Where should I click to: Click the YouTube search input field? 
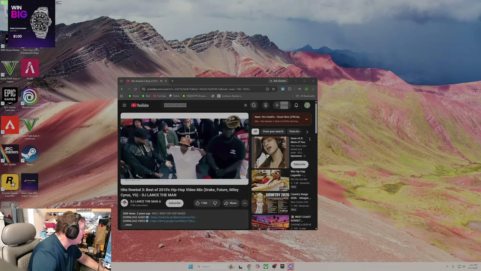[203, 105]
